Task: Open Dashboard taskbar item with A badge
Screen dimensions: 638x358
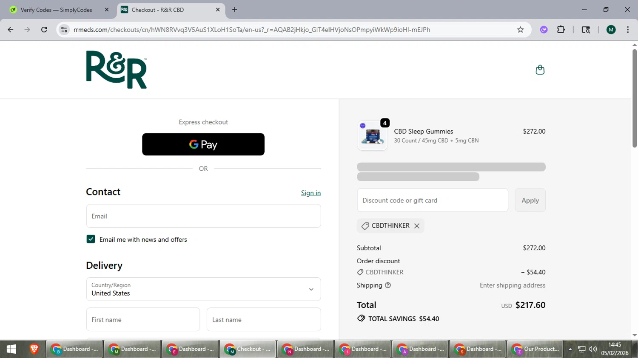Action: click(x=420, y=349)
